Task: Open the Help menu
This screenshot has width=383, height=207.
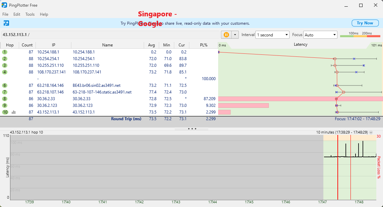Action: (44, 14)
